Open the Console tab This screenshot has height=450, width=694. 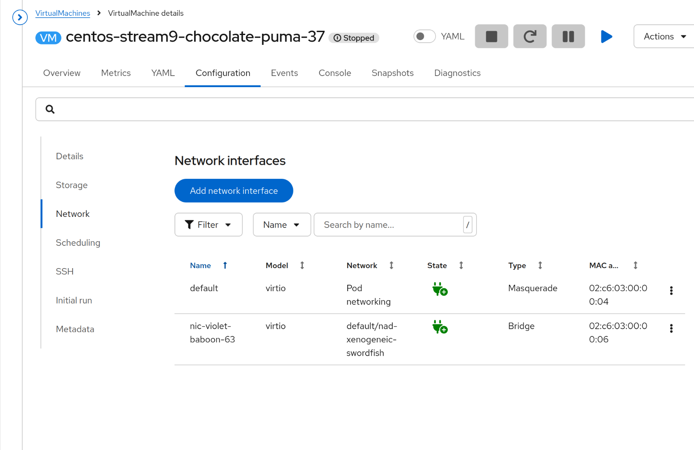pos(335,73)
